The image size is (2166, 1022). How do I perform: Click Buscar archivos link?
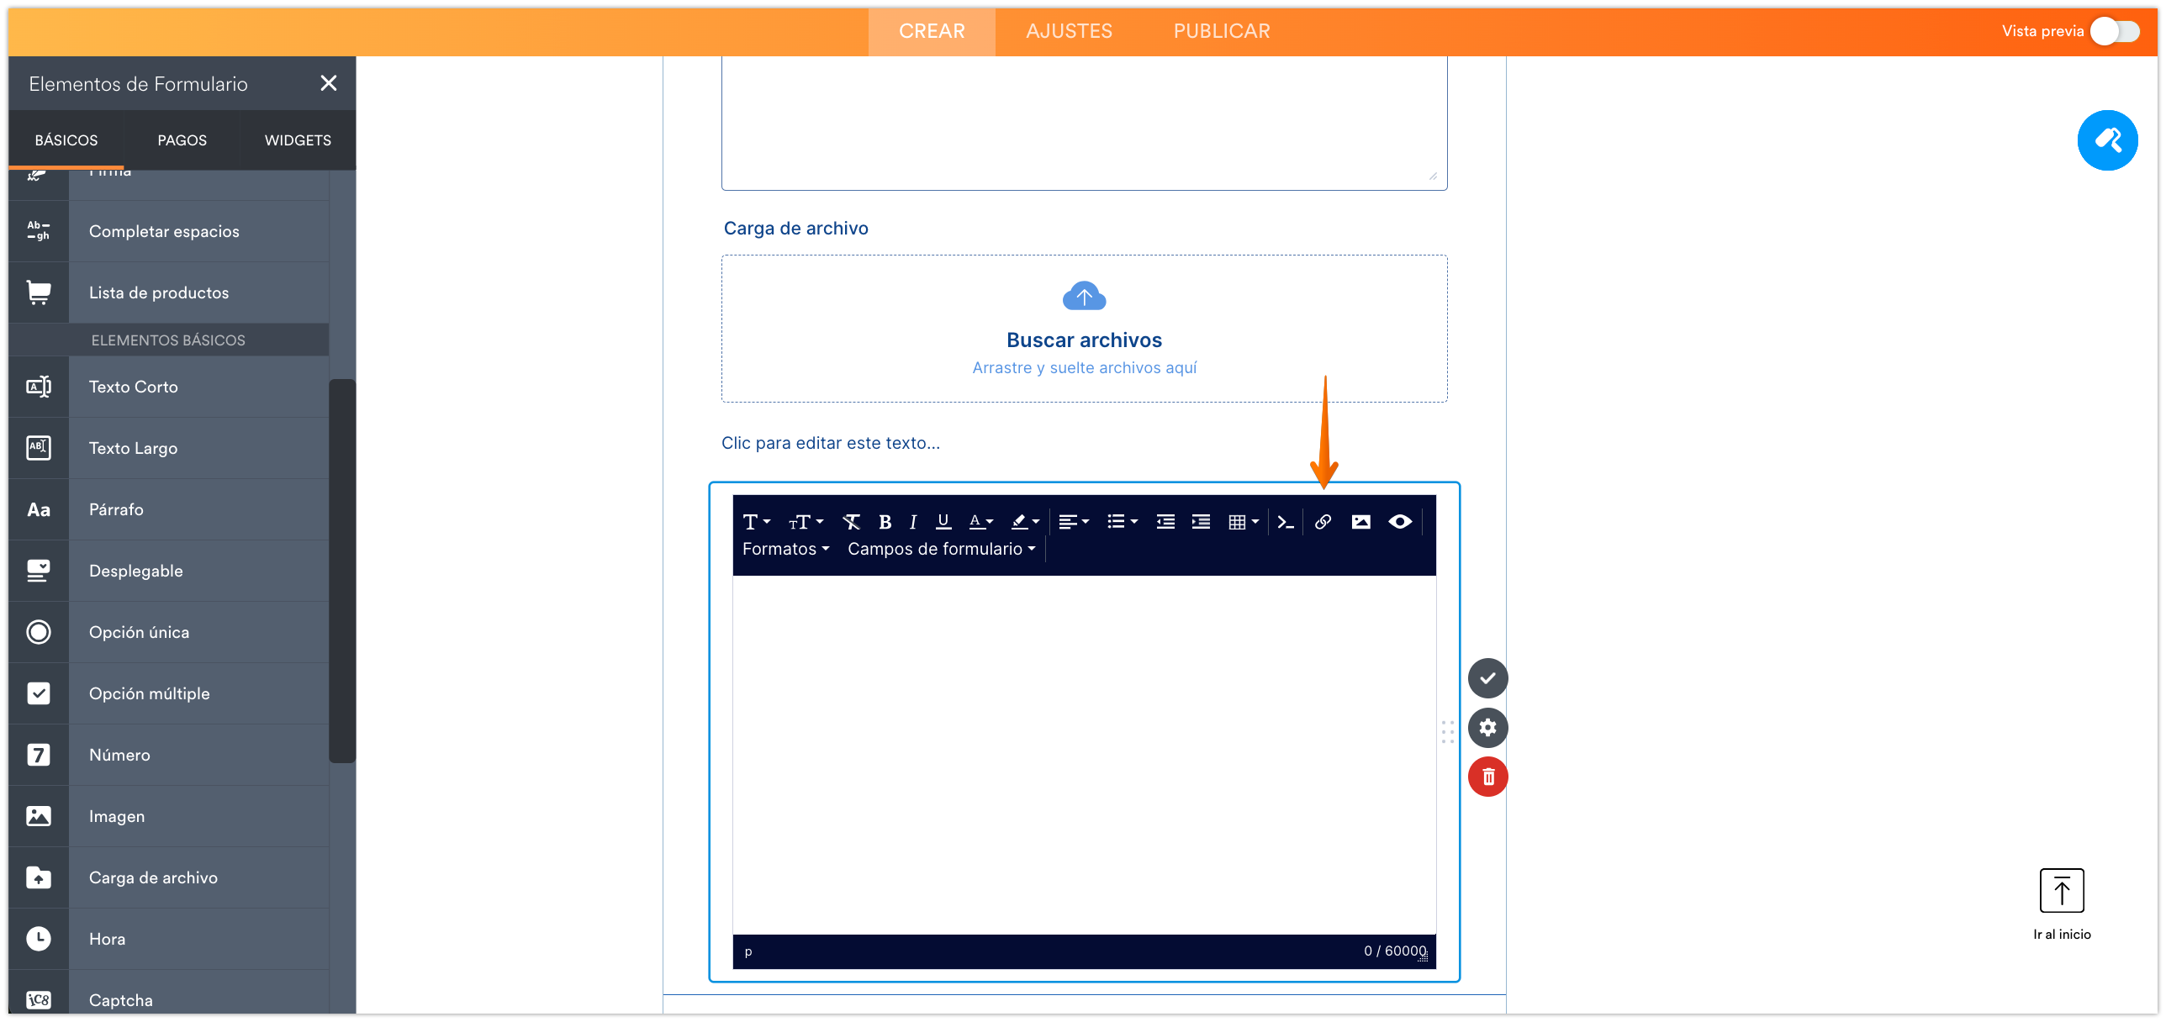(x=1084, y=340)
